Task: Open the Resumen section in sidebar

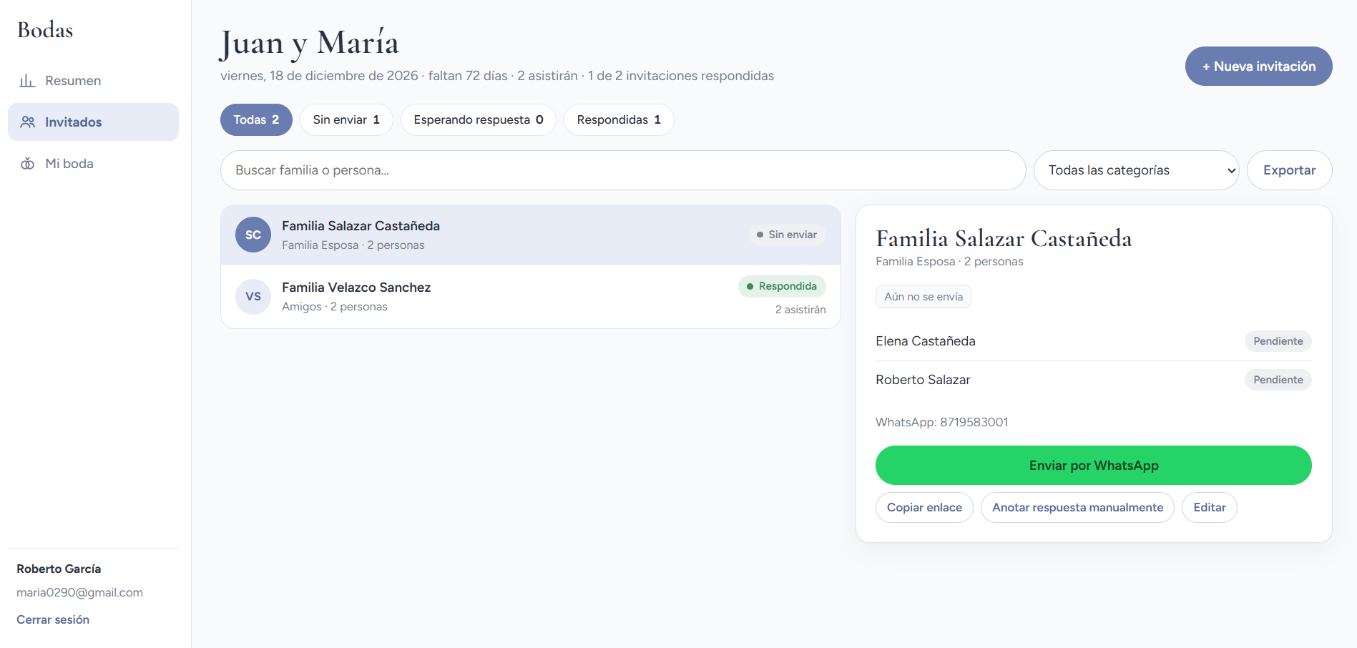Action: pos(93,81)
